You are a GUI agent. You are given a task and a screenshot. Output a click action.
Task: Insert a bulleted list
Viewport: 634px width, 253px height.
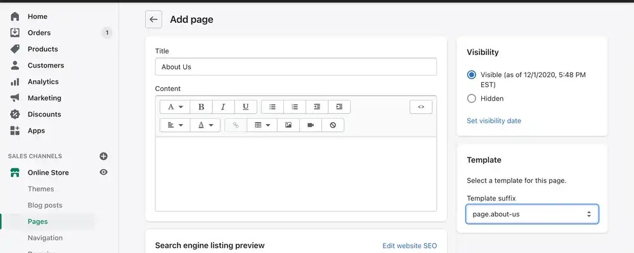coord(273,107)
